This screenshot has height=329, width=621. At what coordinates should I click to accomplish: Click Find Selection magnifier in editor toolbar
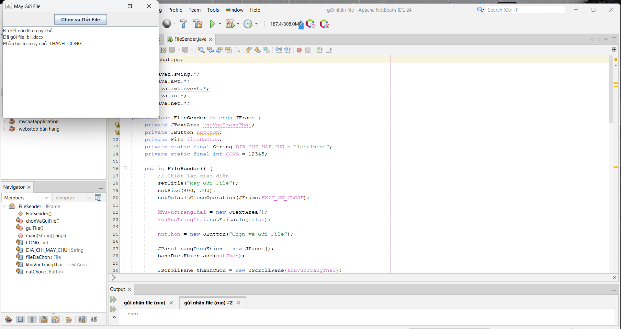click(201, 50)
